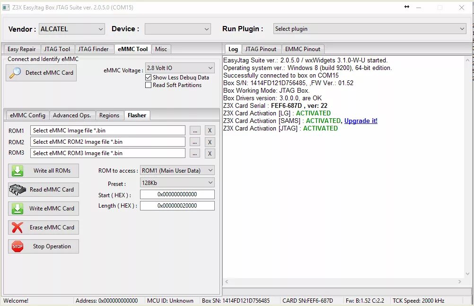
Task: Minimize the Z3X EasyJtag window
Action: click(419, 7)
